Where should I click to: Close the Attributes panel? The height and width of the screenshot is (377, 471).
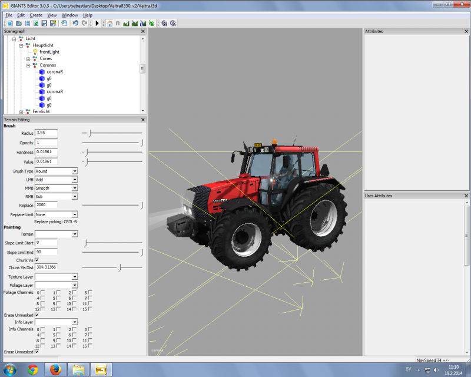click(466, 31)
